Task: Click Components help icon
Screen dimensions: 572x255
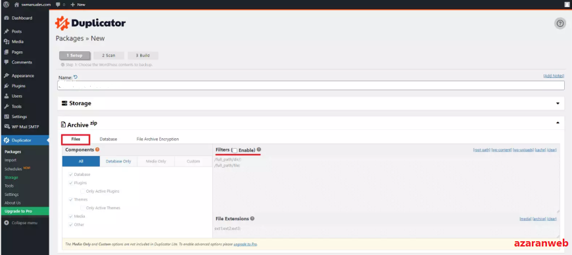Action: [x=97, y=149]
